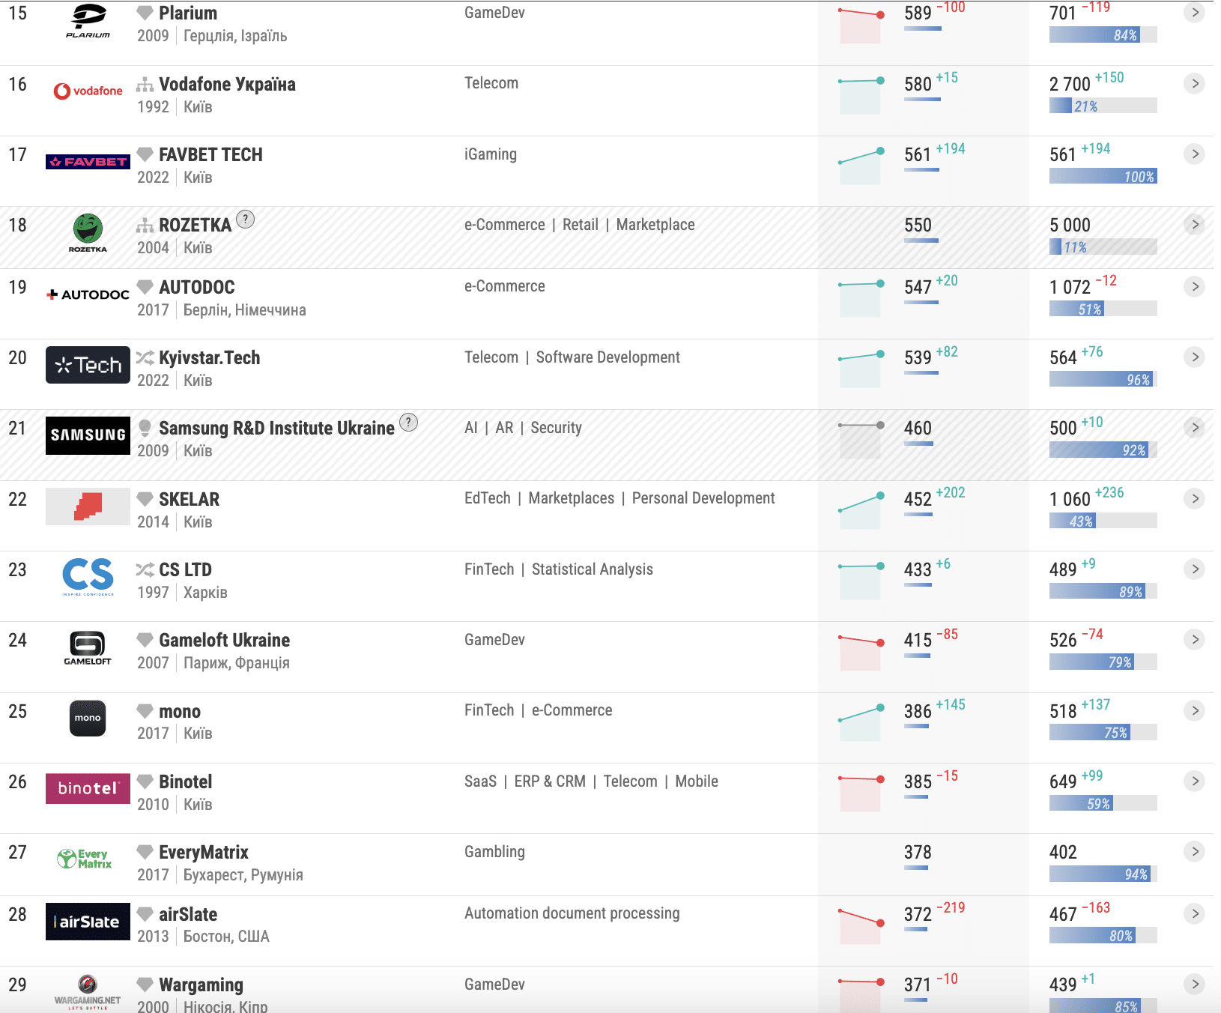This screenshot has height=1013, width=1221.
Task: Click the help icon beside Samsung R&D Institute Ukraine
Action: tap(408, 422)
